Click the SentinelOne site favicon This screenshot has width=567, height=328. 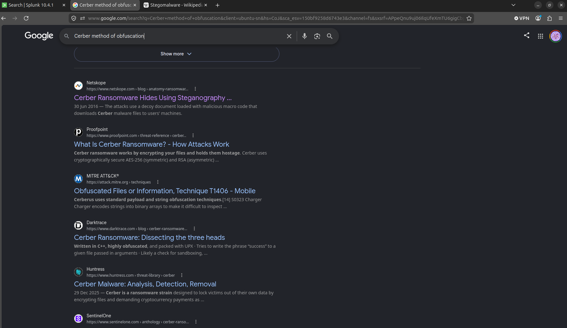[x=78, y=319]
